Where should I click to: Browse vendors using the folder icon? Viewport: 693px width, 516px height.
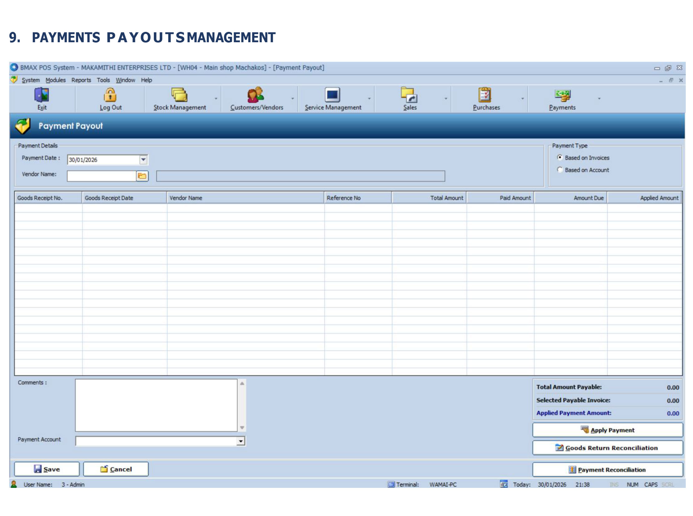[x=142, y=176]
